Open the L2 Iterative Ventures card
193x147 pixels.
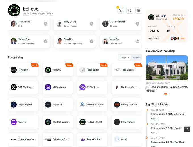click(23, 139)
